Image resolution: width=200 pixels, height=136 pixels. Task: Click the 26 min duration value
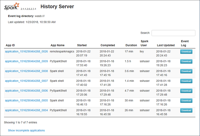129,110
